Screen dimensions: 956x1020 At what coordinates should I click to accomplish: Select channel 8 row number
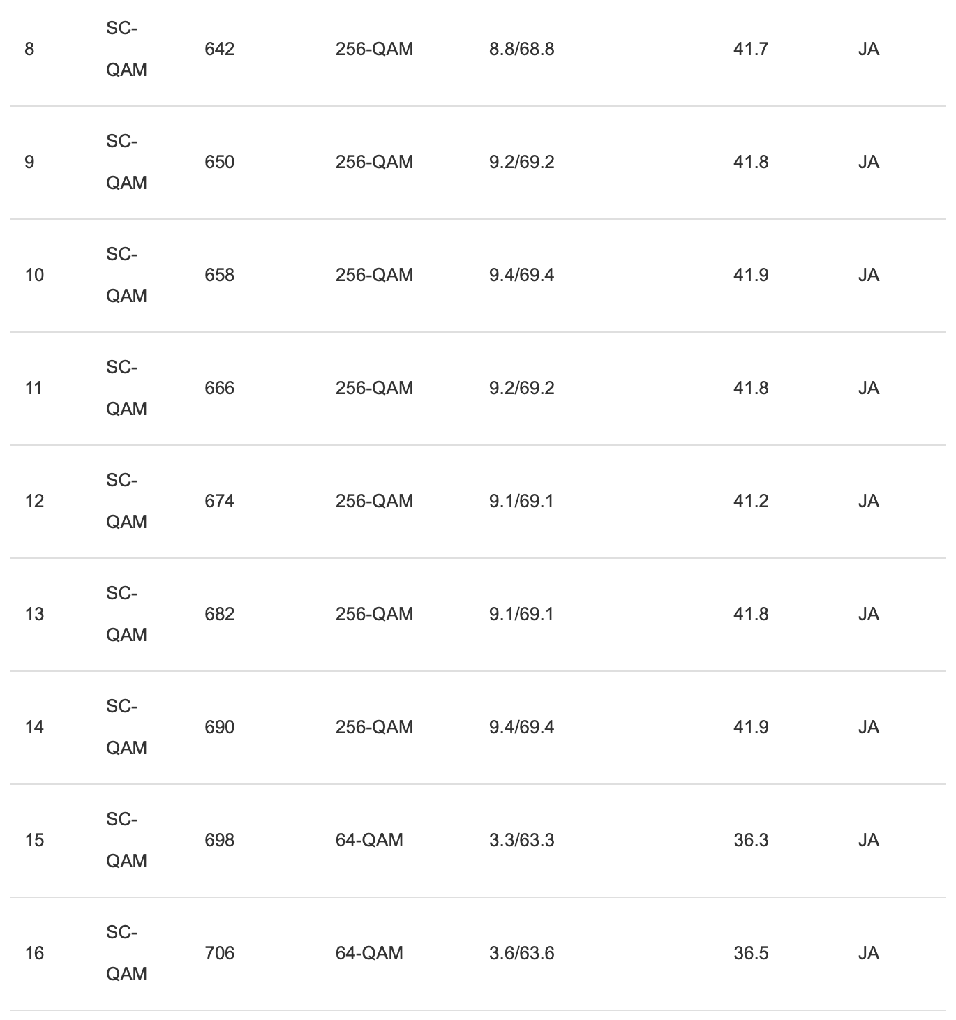[29, 49]
